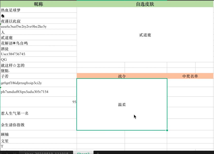Select the 花解语❀鸟自鸣 cell
This screenshot has width=214, height=154.
[38, 43]
